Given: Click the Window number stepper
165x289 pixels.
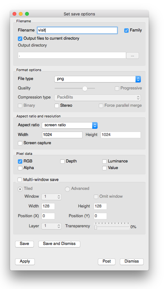Looking at the screenshot, I should click(x=51, y=197).
